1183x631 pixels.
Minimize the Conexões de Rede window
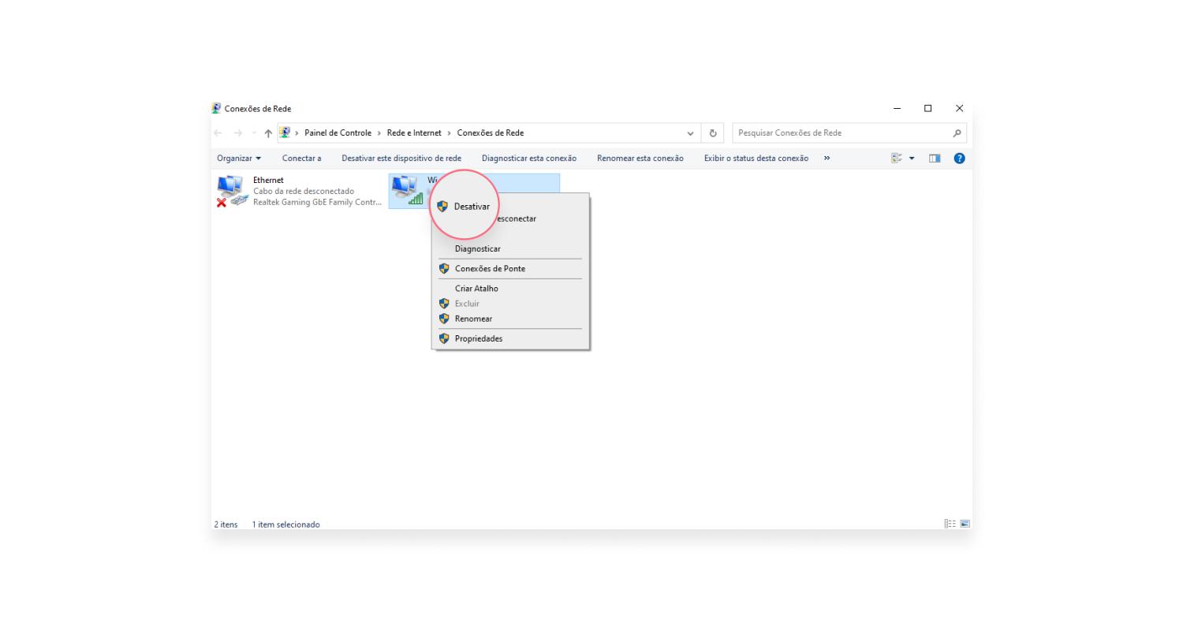[898, 108]
